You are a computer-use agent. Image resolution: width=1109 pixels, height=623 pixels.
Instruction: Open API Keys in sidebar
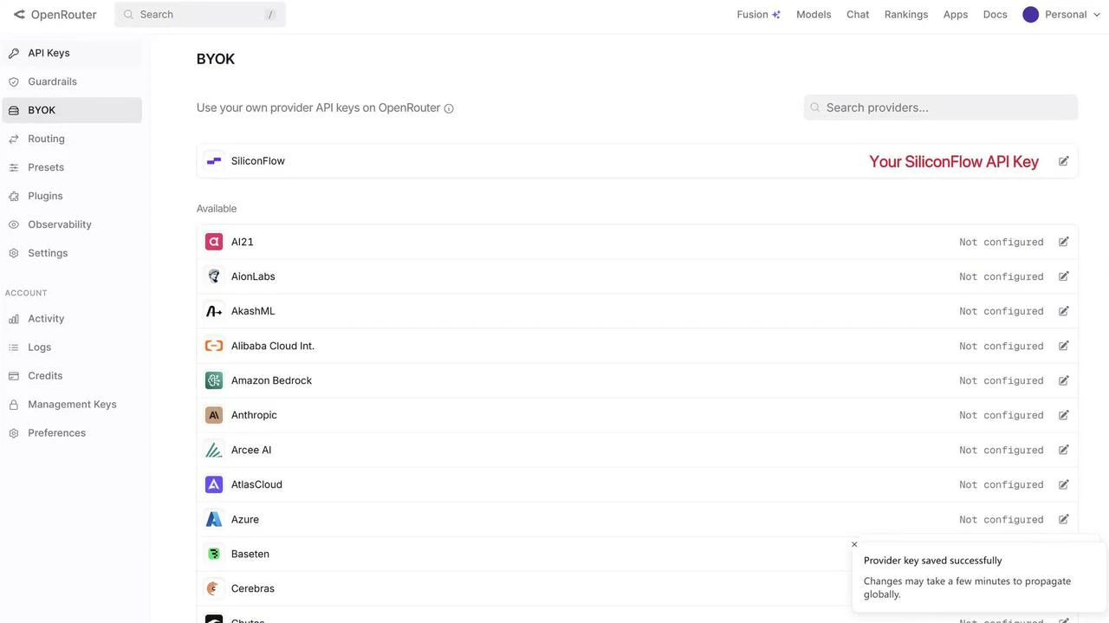pos(72,53)
